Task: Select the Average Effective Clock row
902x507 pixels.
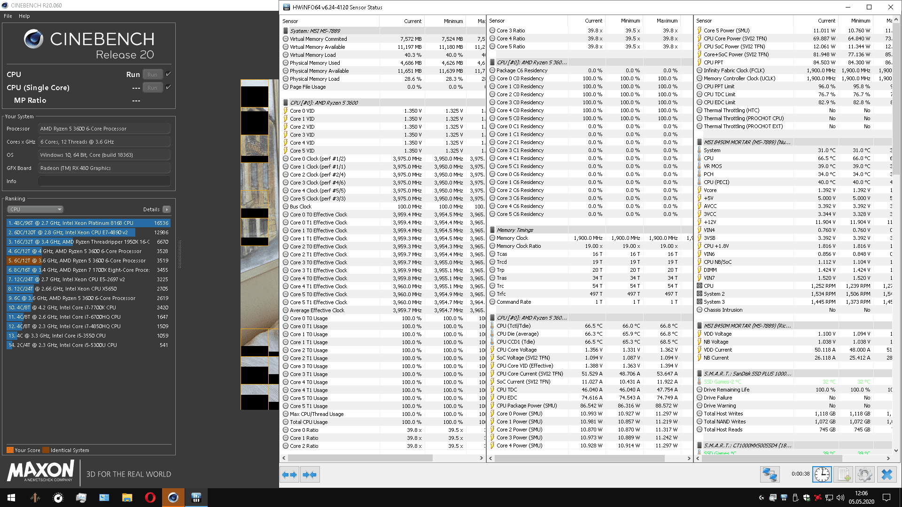Action: coord(383,310)
